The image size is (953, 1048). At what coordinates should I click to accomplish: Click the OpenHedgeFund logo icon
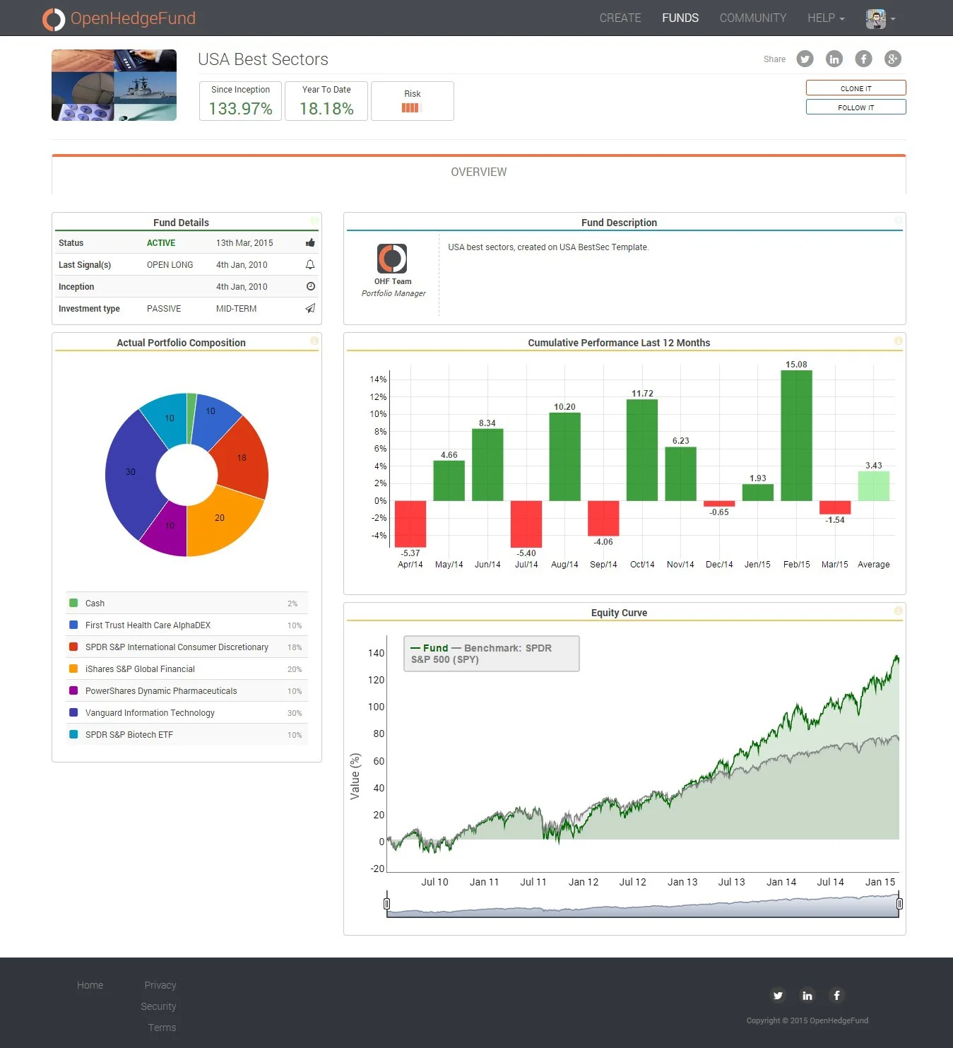tap(54, 19)
